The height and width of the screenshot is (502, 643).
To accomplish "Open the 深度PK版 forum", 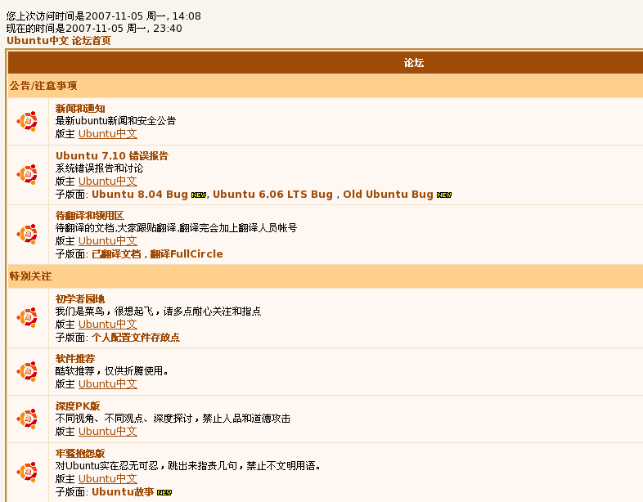I will coord(78,406).
